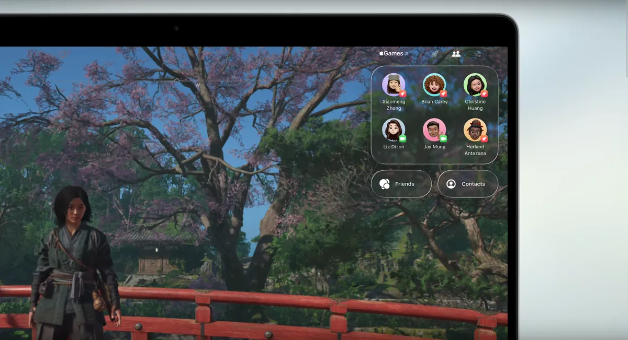
Task: Click Xiaomeng Zhong's avatar
Action: coord(393,84)
